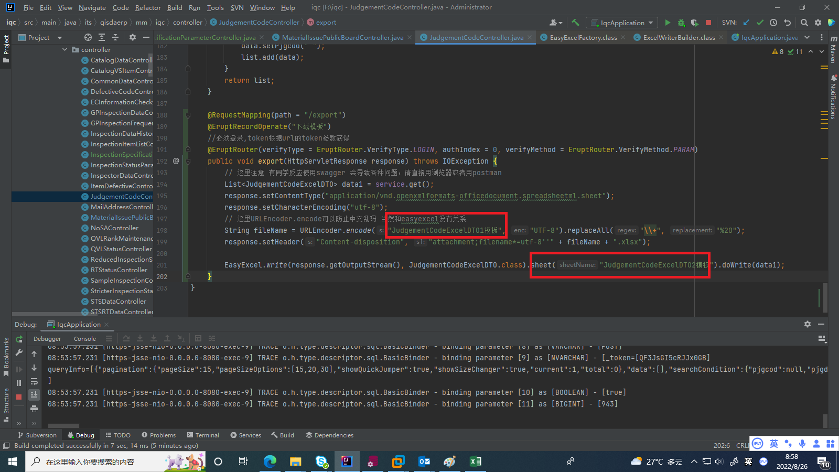Stop the application with the red square icon
The height and width of the screenshot is (472, 839).
(x=709, y=23)
